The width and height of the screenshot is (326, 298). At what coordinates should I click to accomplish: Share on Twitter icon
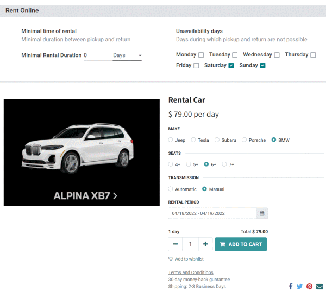(299, 287)
